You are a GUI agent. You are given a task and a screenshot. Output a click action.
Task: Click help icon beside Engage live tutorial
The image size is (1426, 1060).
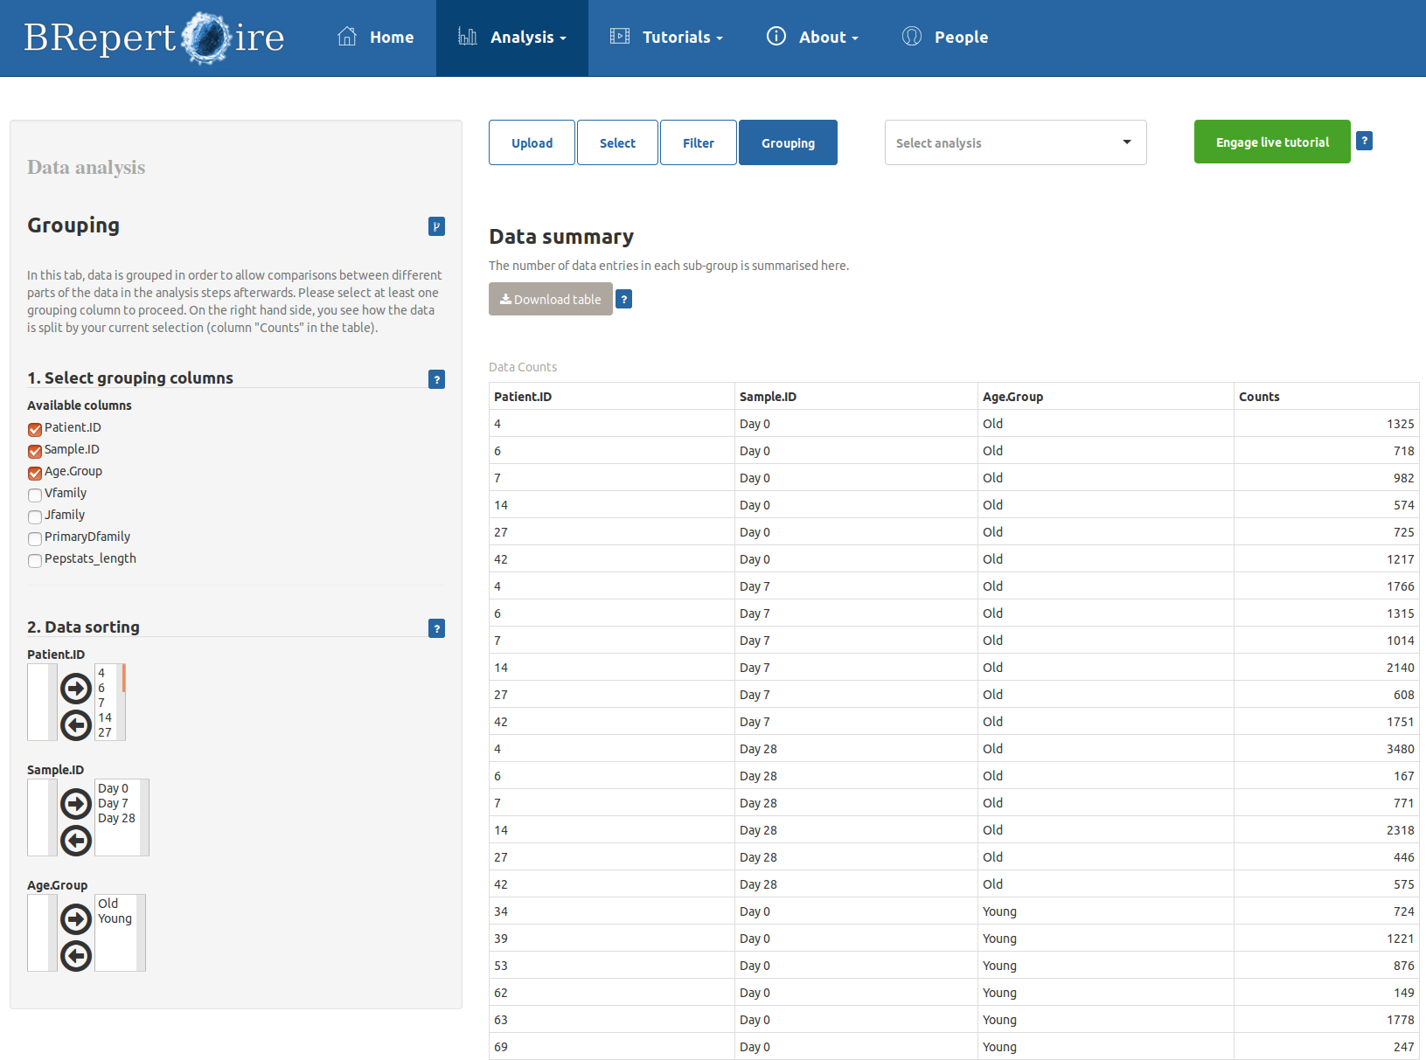coord(1364,141)
